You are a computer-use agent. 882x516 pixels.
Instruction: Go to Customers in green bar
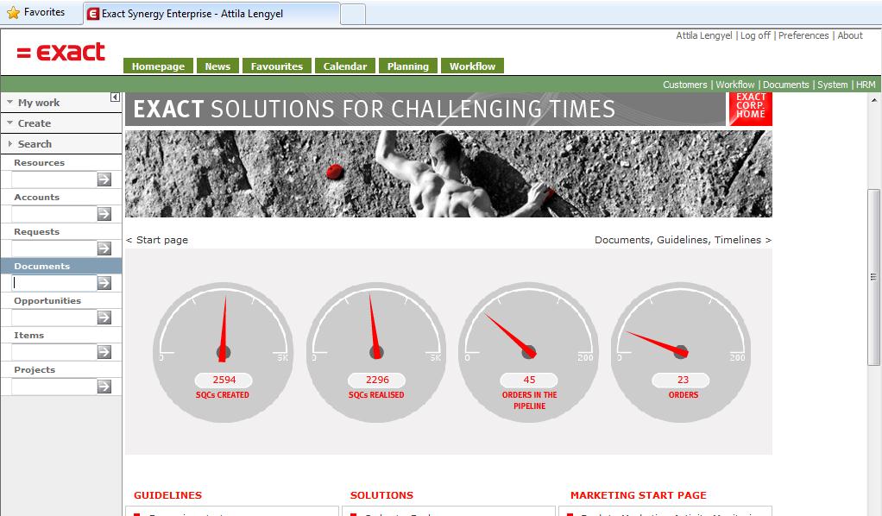coord(684,85)
